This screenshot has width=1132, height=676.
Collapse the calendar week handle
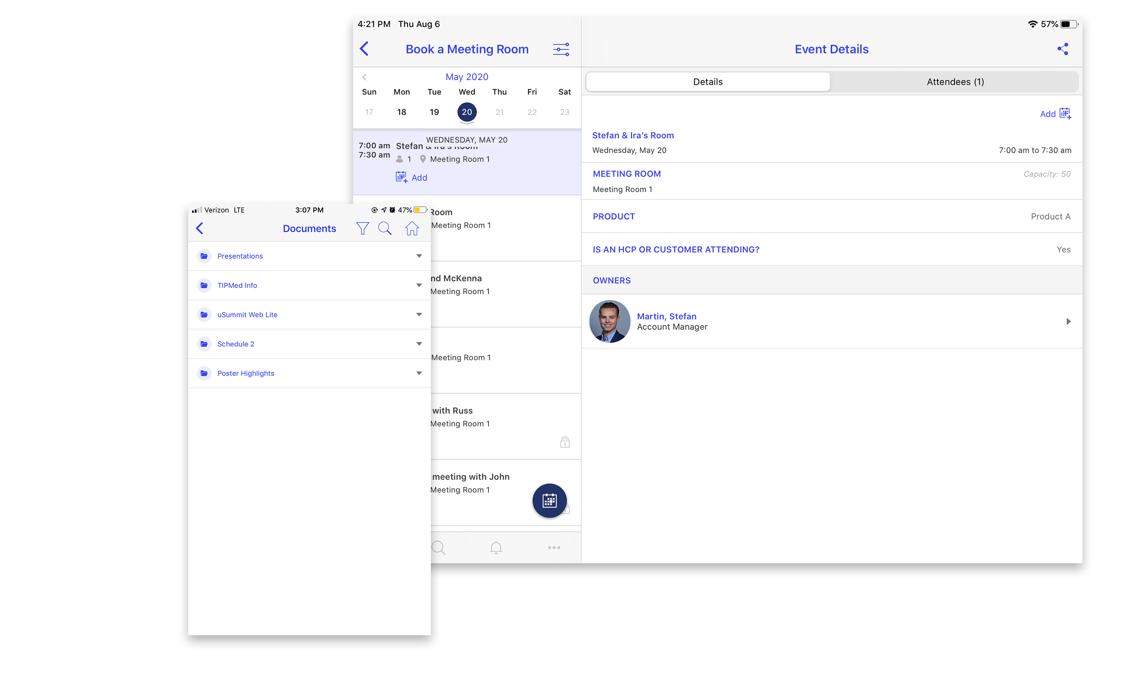click(467, 123)
